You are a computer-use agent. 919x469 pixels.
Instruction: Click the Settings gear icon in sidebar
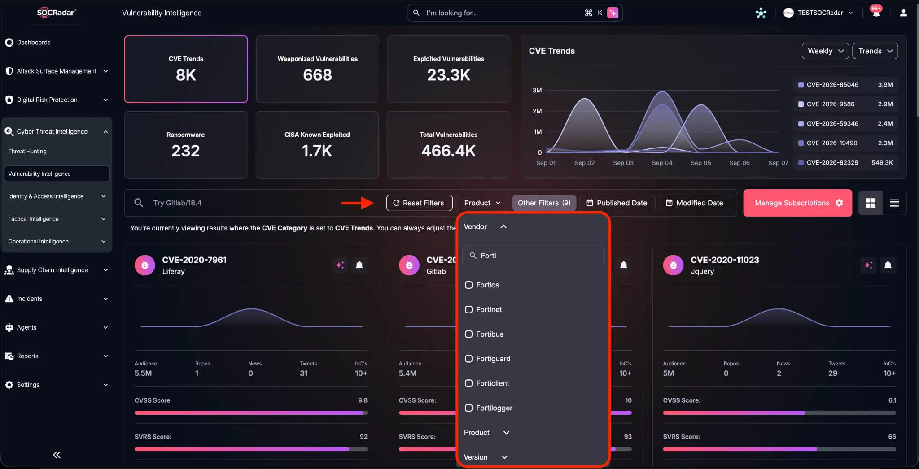pyautogui.click(x=9, y=385)
